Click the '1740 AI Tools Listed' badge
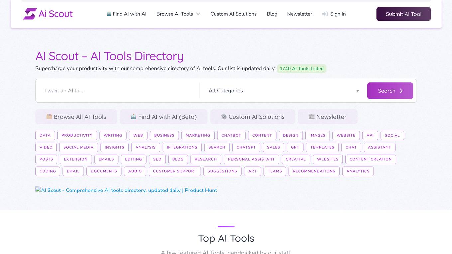 click(301, 69)
